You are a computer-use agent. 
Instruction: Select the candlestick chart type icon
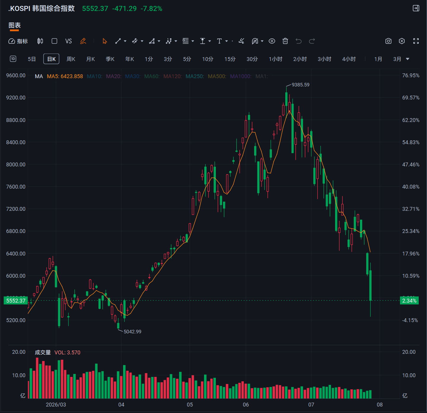40,41
